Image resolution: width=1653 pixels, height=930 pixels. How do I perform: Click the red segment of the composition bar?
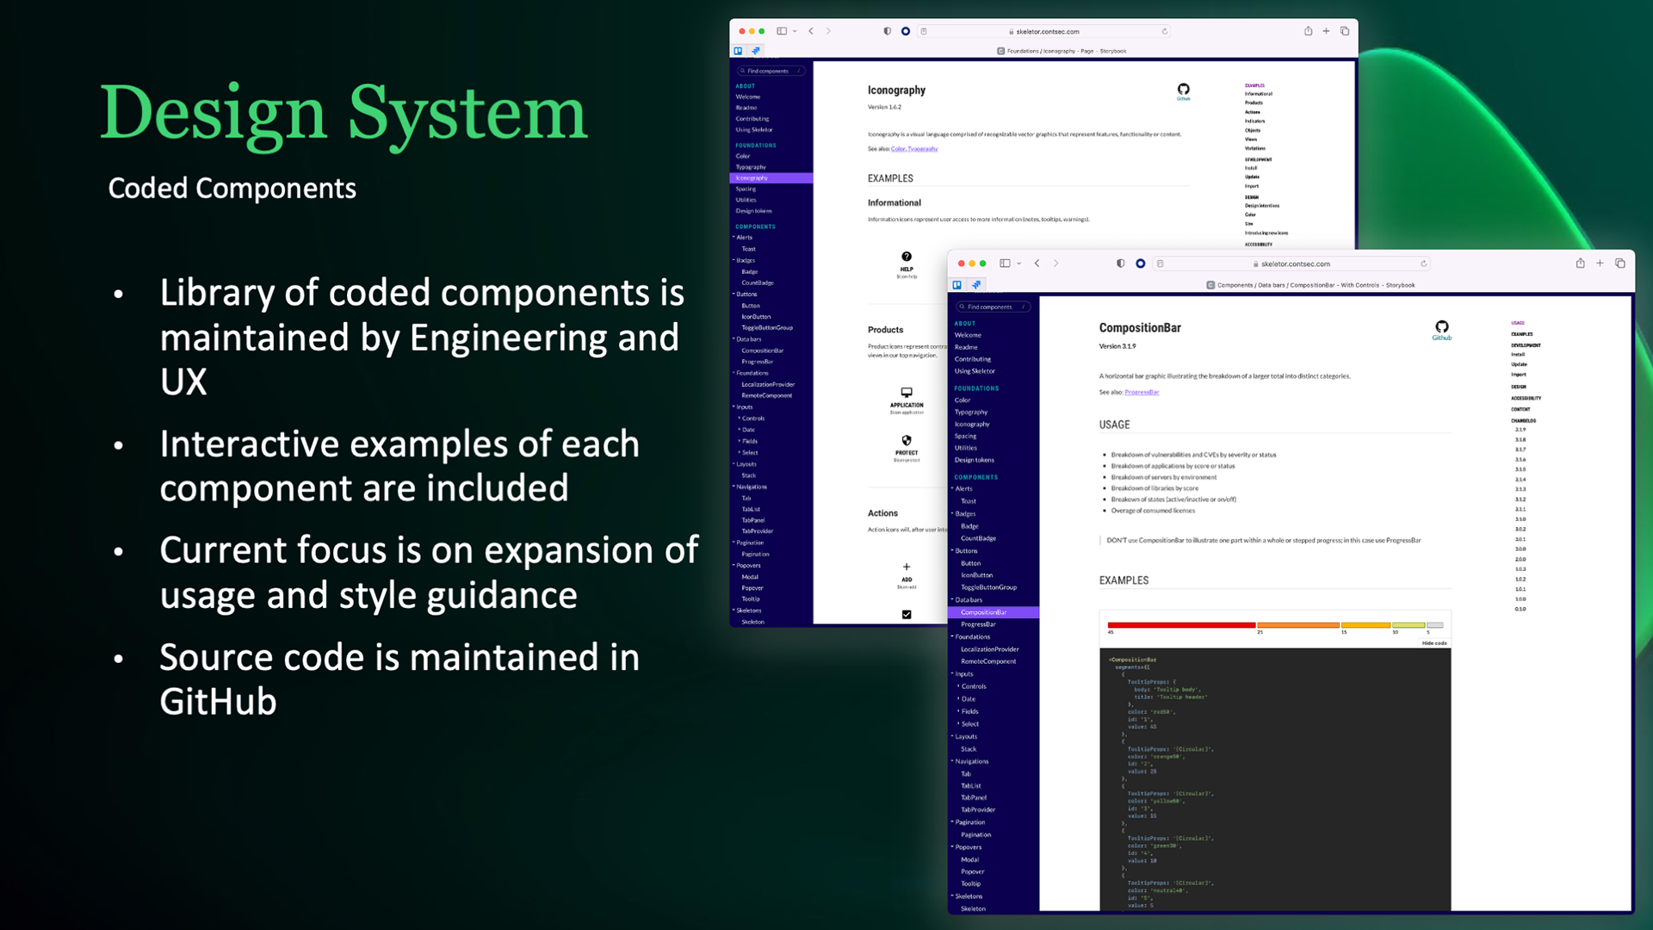[1180, 625]
